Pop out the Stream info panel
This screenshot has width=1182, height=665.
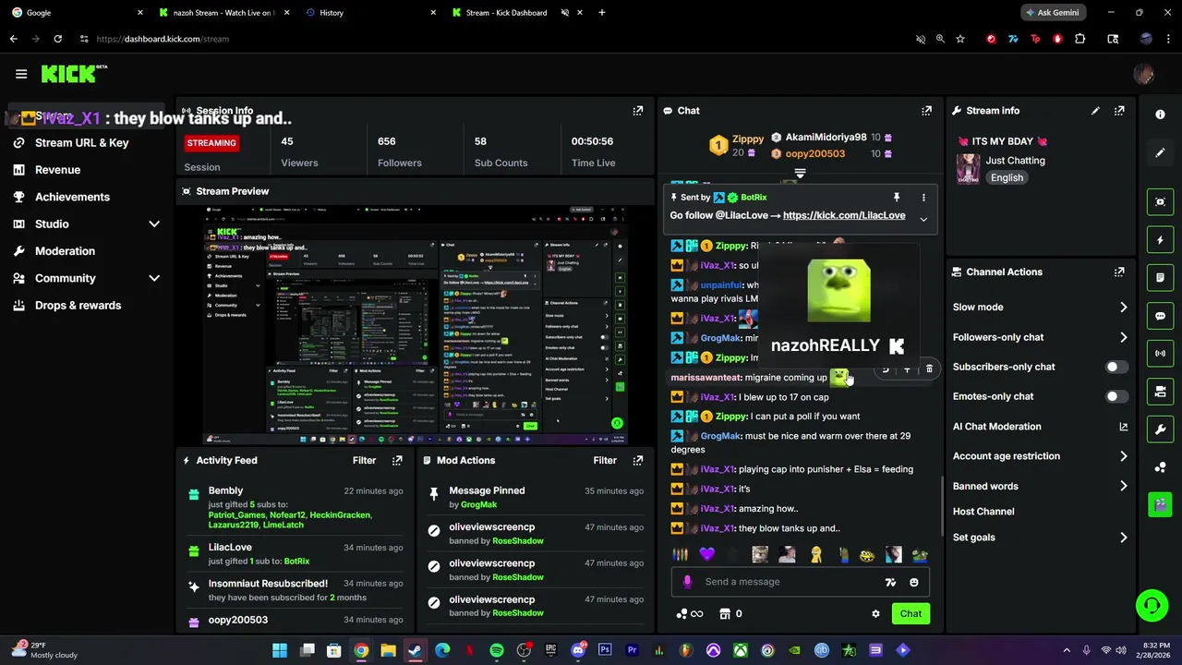[x=1119, y=110]
